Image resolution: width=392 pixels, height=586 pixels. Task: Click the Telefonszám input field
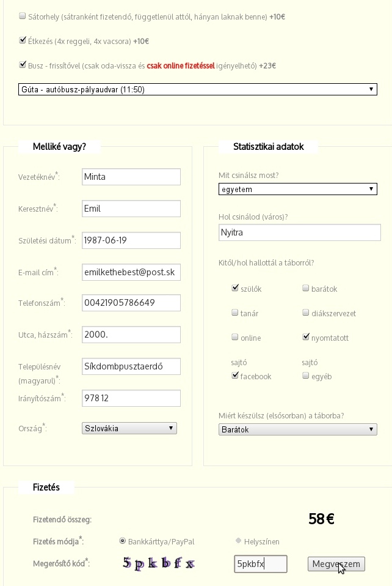pos(131,303)
